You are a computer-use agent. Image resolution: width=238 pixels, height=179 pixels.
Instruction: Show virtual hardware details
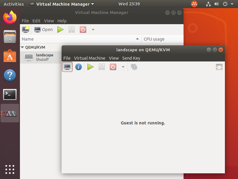79,67
